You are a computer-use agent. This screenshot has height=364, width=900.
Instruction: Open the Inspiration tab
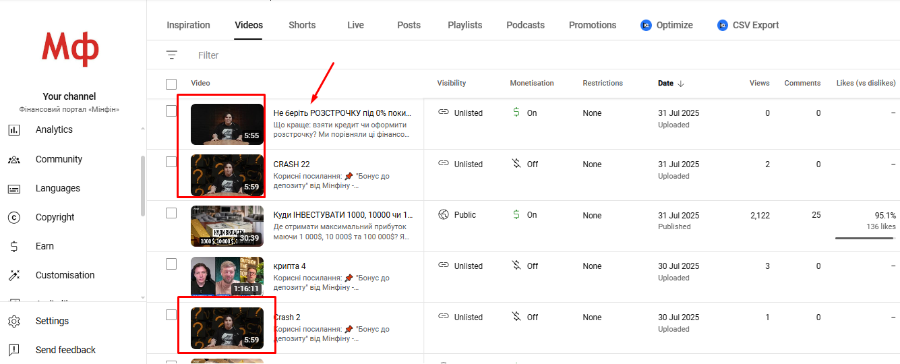click(188, 25)
